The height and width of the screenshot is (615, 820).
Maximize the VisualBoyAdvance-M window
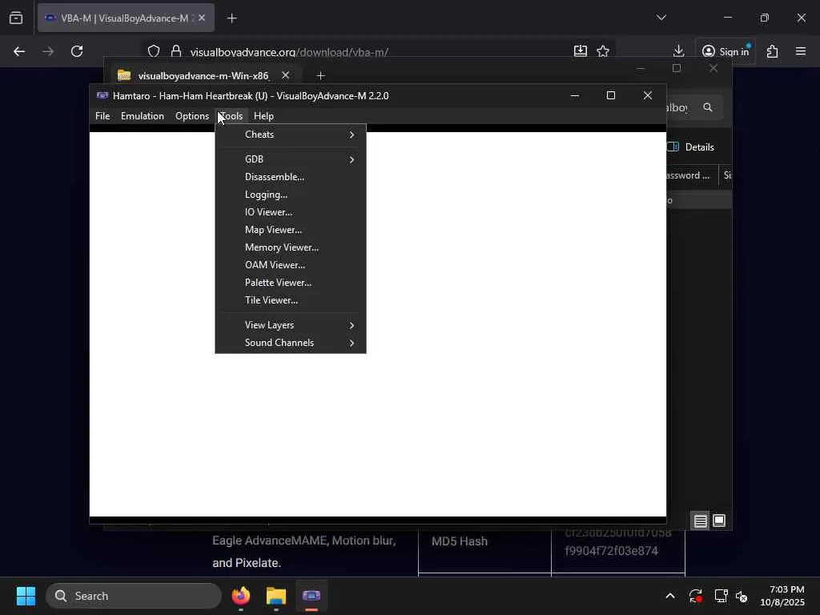click(611, 96)
